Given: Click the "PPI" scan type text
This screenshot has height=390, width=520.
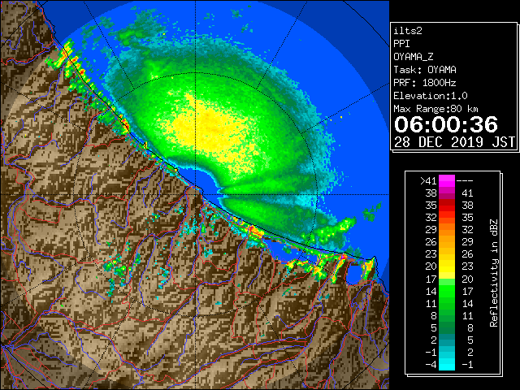Looking at the screenshot, I should [401, 44].
